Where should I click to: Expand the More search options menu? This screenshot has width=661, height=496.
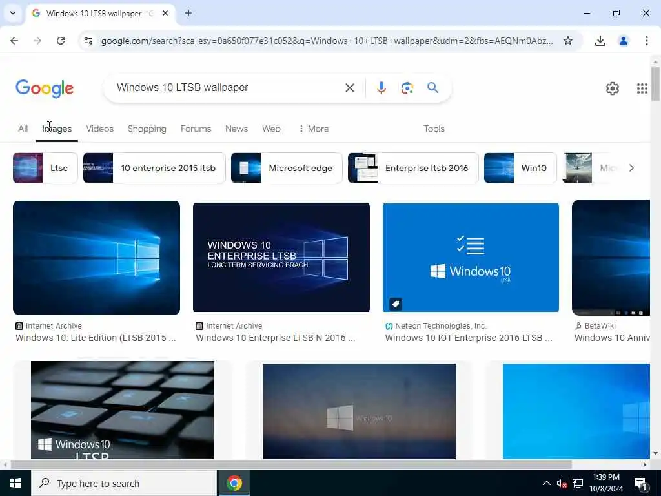313,129
